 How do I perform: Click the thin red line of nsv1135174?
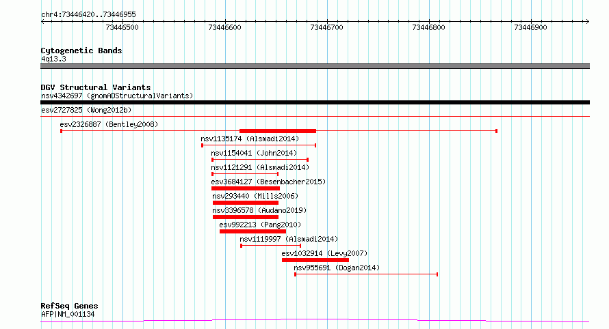click(x=259, y=145)
